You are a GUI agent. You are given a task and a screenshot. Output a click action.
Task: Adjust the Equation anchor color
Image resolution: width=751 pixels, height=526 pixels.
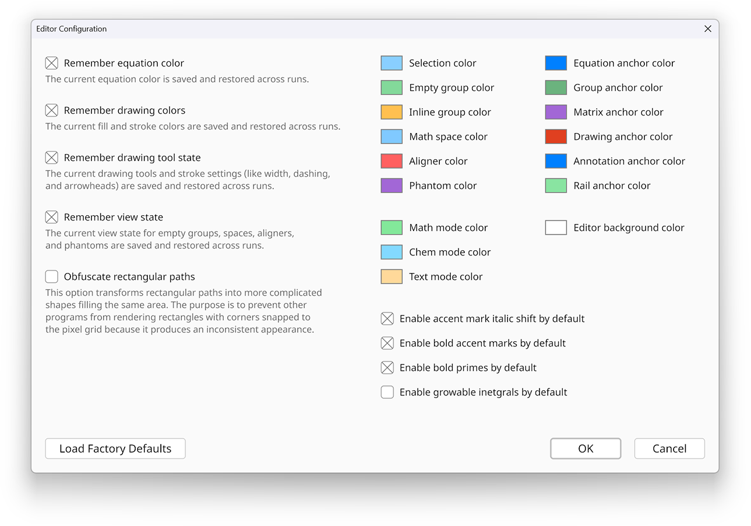coord(555,62)
